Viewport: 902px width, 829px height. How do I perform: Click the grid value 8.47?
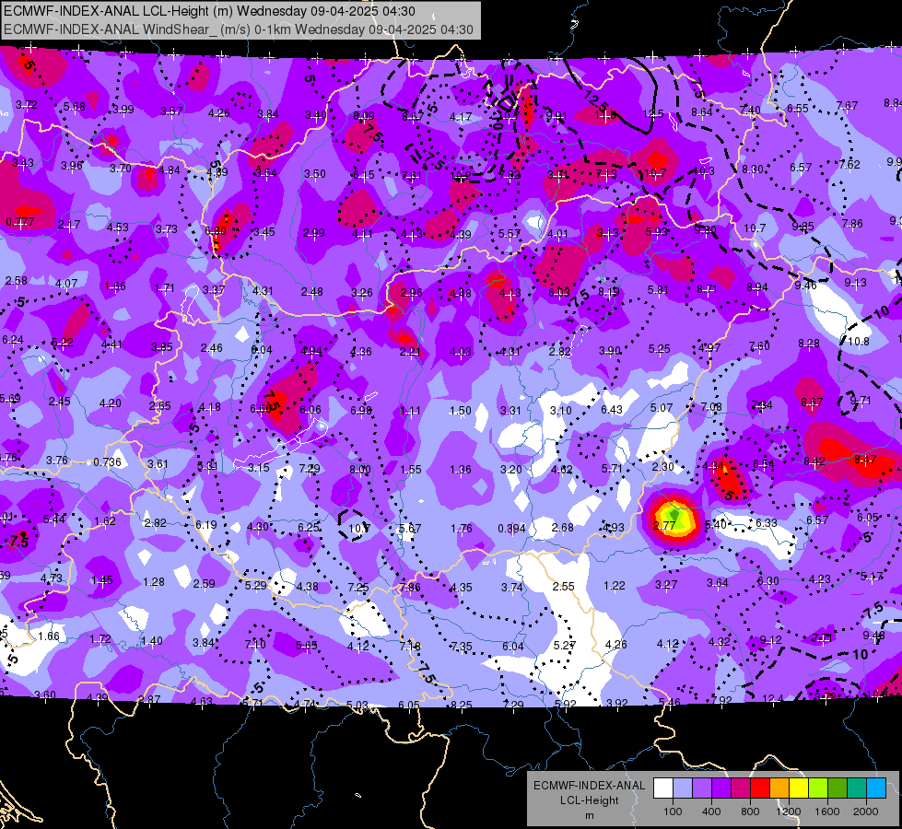click(865, 459)
